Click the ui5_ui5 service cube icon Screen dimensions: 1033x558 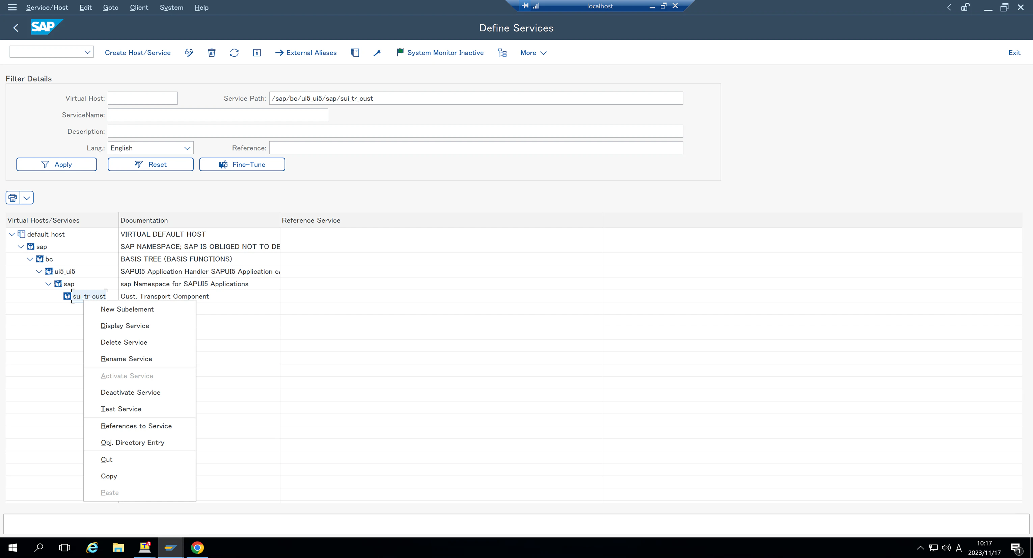tap(49, 271)
